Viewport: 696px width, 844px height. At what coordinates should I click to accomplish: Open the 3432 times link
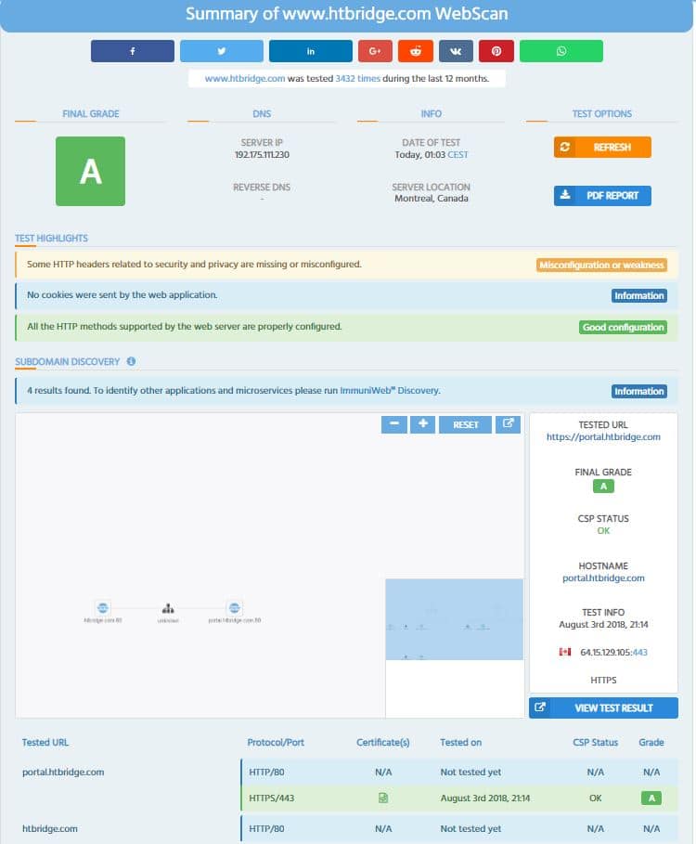[x=357, y=79]
